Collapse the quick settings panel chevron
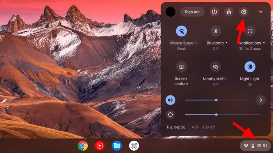This screenshot has height=153, width=273. [x=261, y=12]
